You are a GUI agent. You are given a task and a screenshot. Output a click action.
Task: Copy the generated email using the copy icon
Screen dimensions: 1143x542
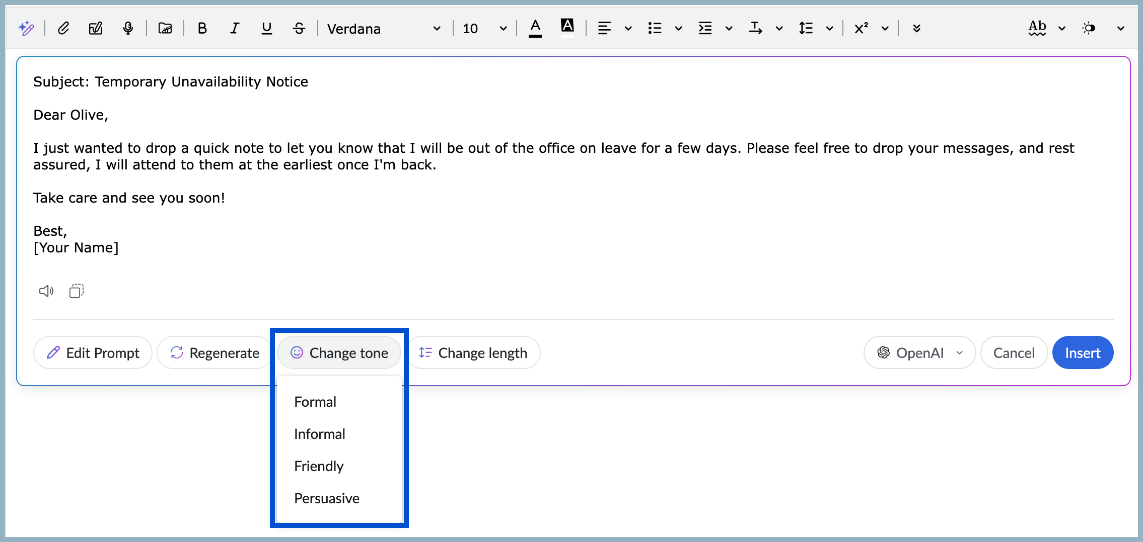click(76, 291)
